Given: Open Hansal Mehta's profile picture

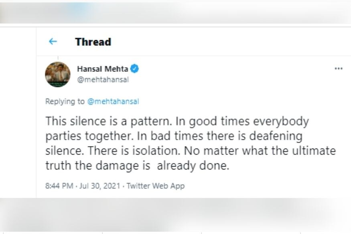Looking at the screenshot, I should (x=58, y=74).
